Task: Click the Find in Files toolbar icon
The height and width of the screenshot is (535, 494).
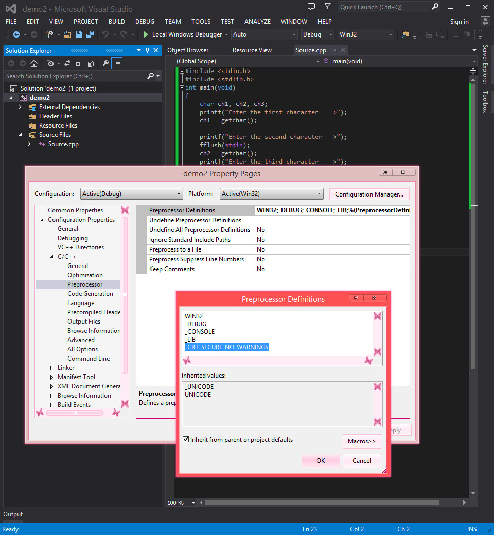Action: [405, 34]
